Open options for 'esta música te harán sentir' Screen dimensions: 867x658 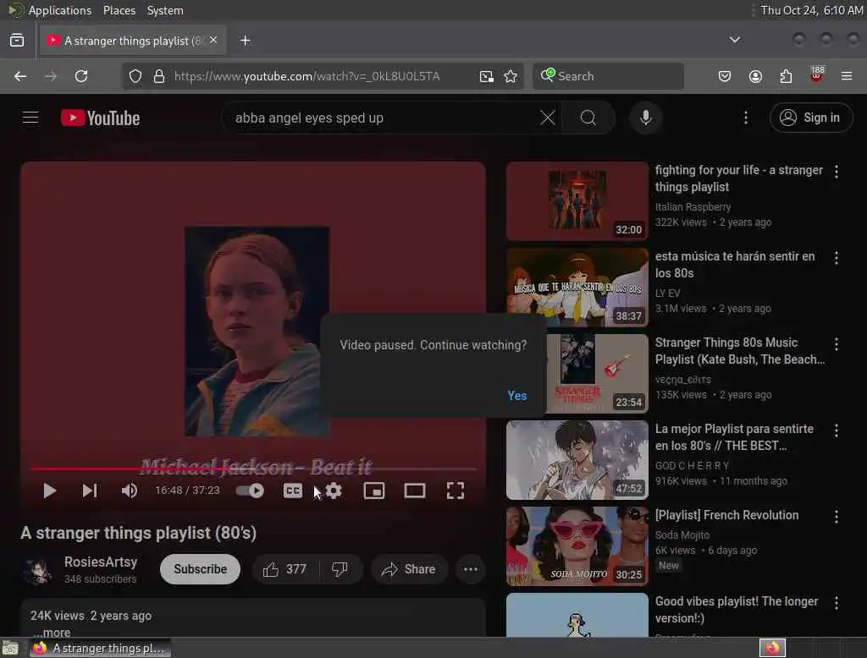click(x=837, y=258)
